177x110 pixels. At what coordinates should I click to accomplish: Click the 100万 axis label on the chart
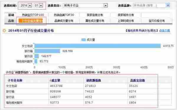pyautogui.click(x=62, y=68)
